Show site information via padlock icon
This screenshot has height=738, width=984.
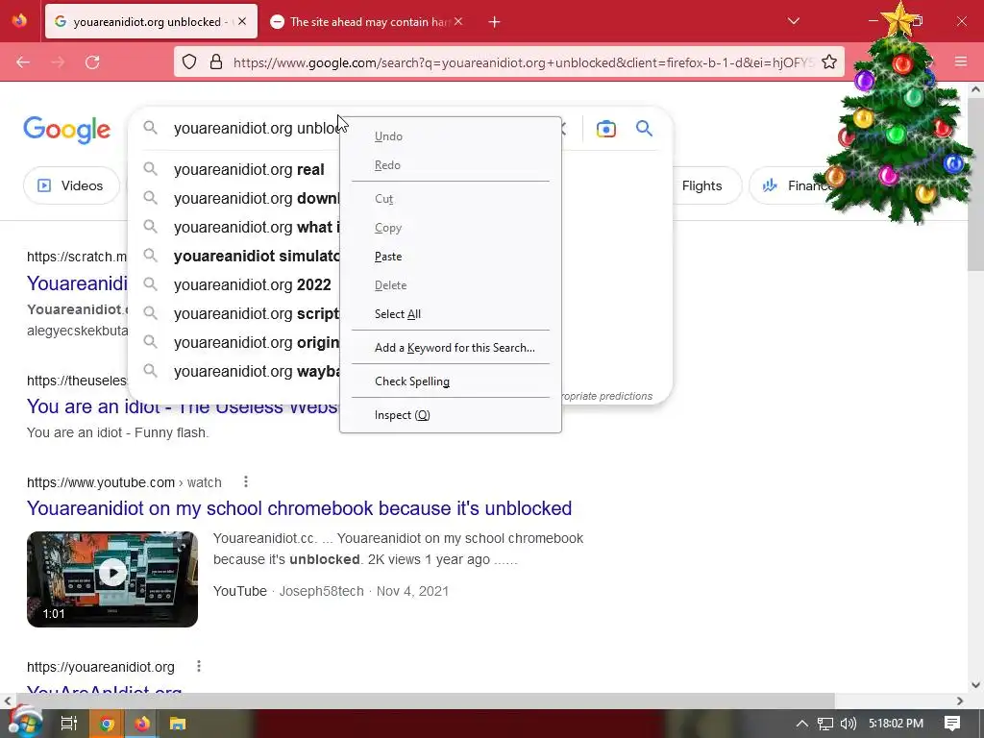[216, 61]
